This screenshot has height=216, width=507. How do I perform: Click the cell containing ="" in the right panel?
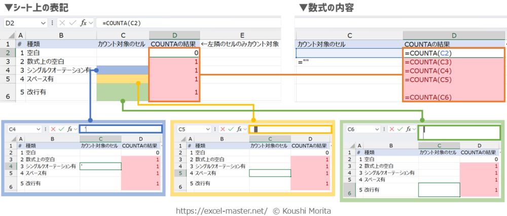point(349,62)
